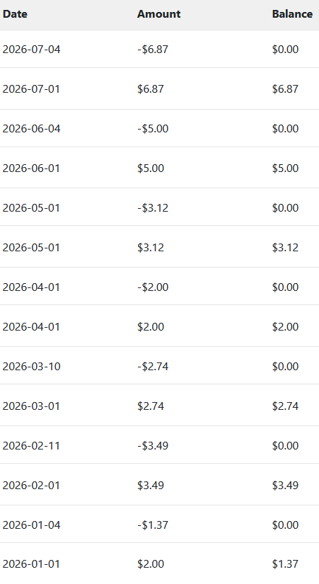Select the -$5.00 amount cell
The image size is (319, 584).
[x=153, y=129]
